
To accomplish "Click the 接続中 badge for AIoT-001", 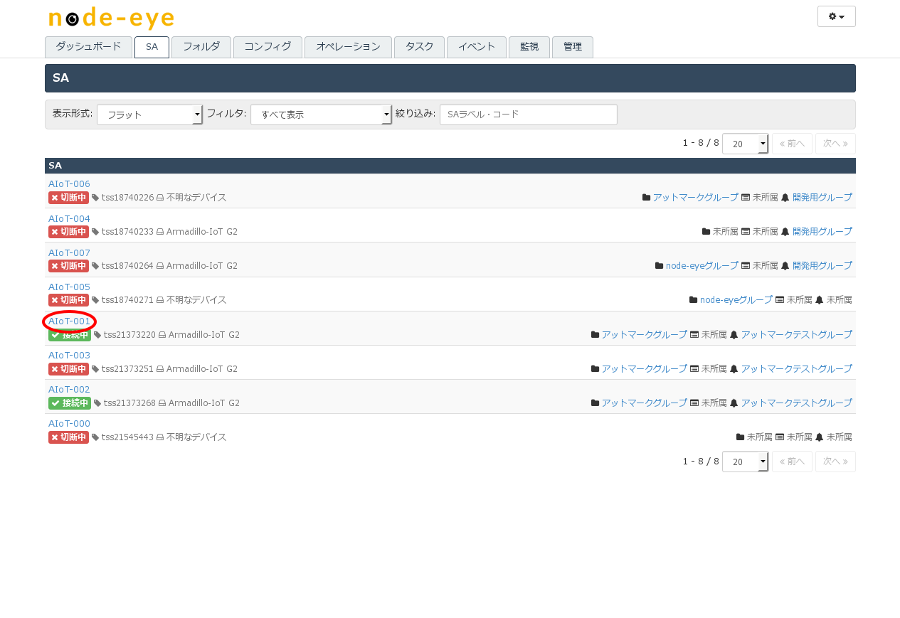I will [x=70, y=334].
